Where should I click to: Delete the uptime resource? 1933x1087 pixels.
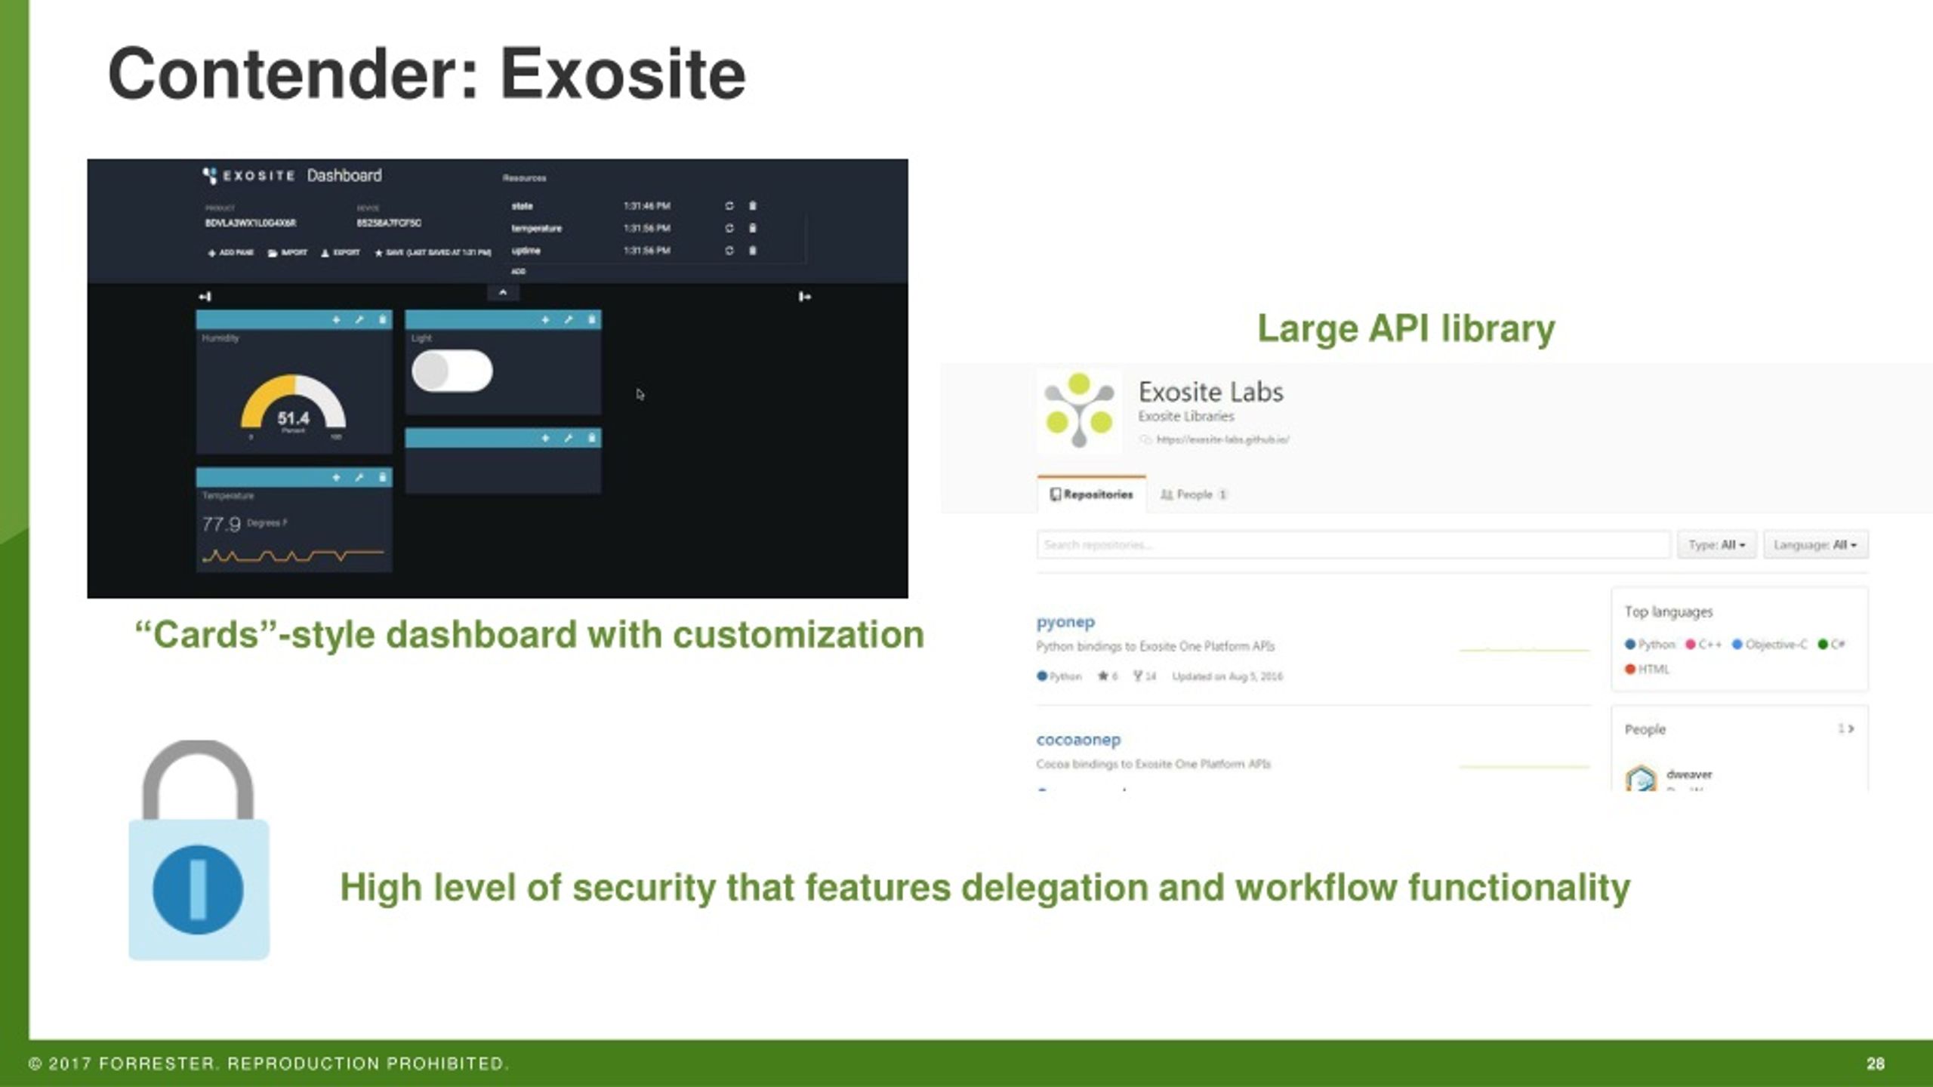coord(752,251)
